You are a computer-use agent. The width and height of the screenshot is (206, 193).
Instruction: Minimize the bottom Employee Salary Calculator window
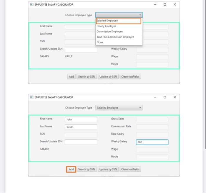click(x=155, y=97)
